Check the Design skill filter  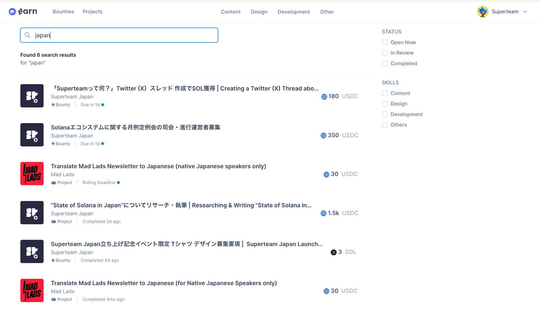click(x=385, y=104)
